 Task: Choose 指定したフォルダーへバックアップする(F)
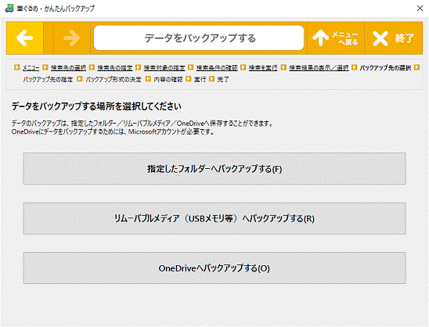pos(214,169)
